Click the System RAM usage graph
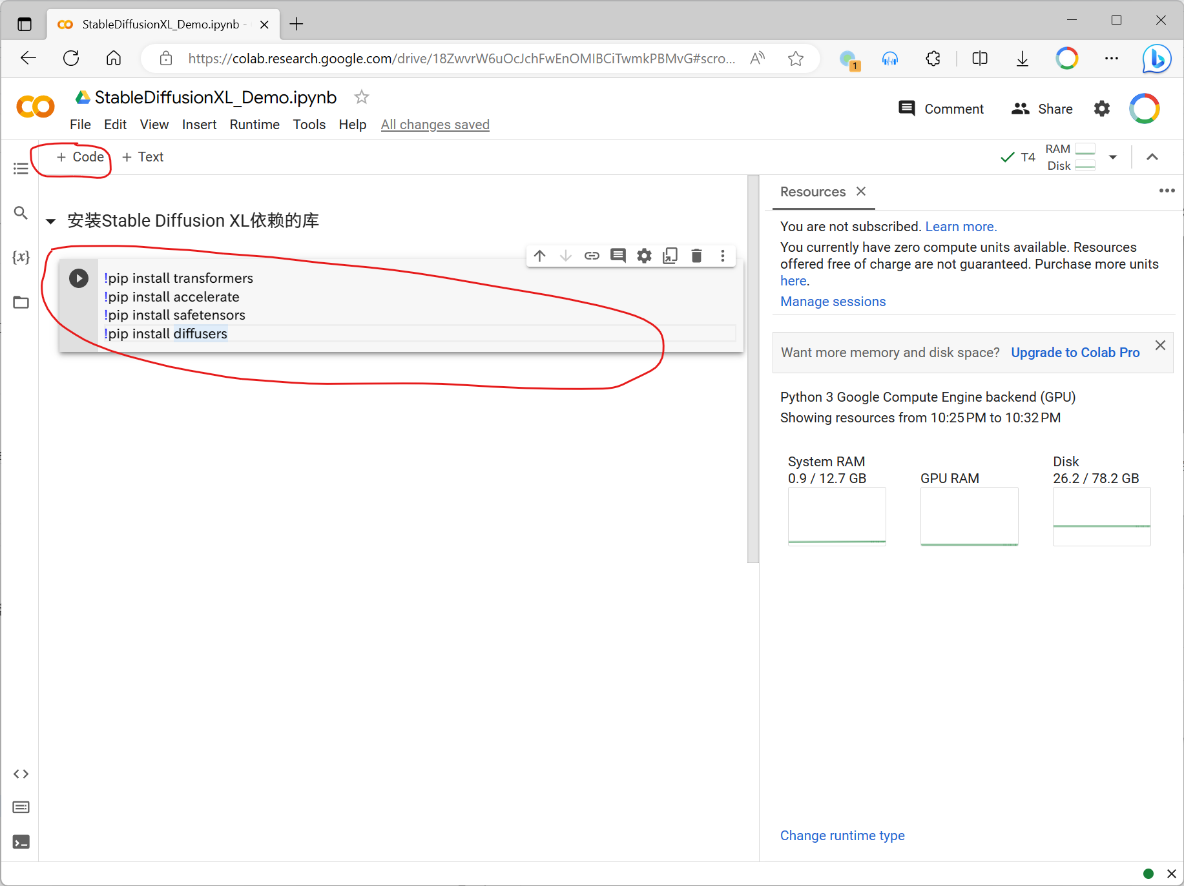Image resolution: width=1184 pixels, height=886 pixels. 837,517
